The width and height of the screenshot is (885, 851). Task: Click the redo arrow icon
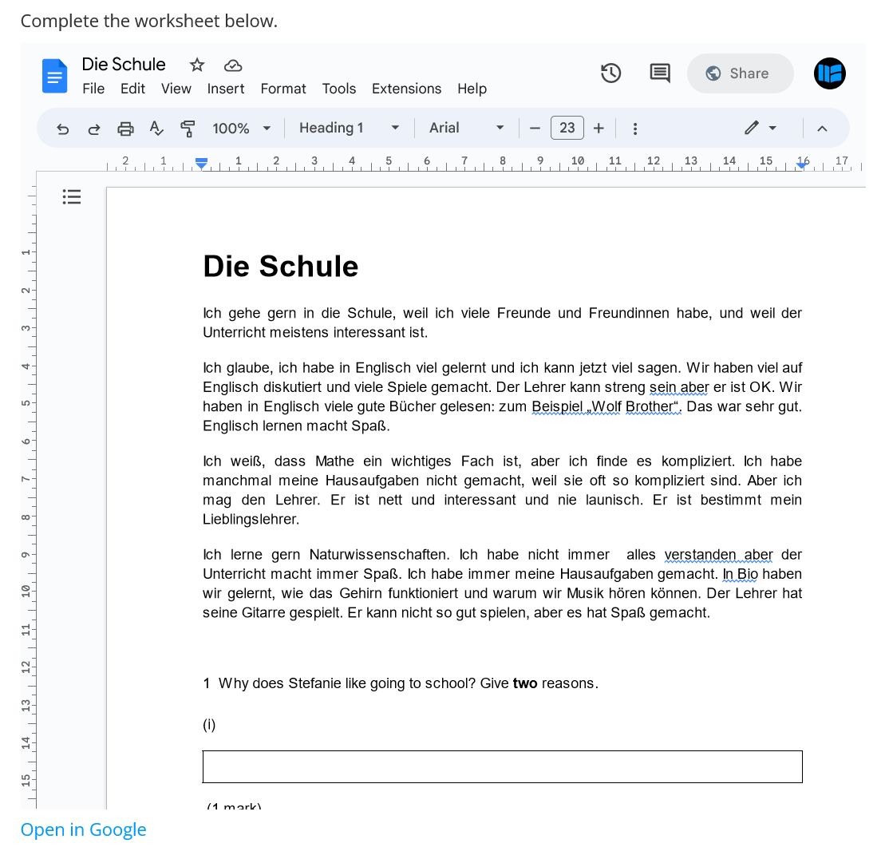click(x=94, y=129)
